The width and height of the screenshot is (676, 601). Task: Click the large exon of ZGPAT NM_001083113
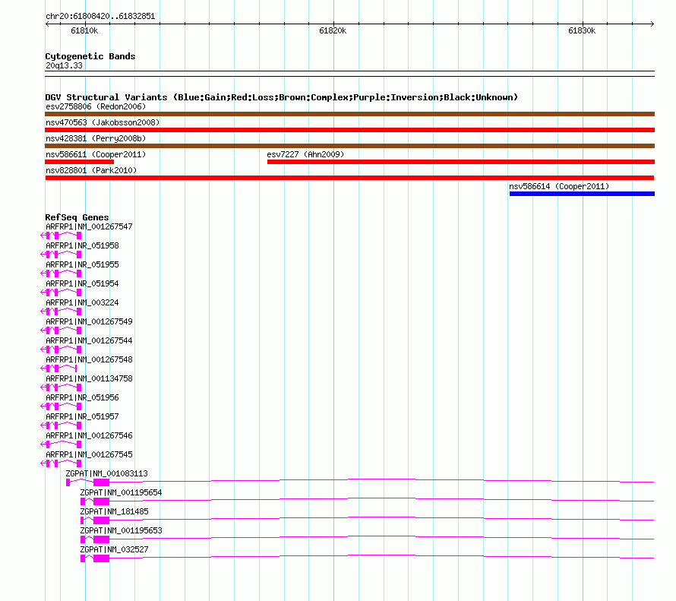101,482
